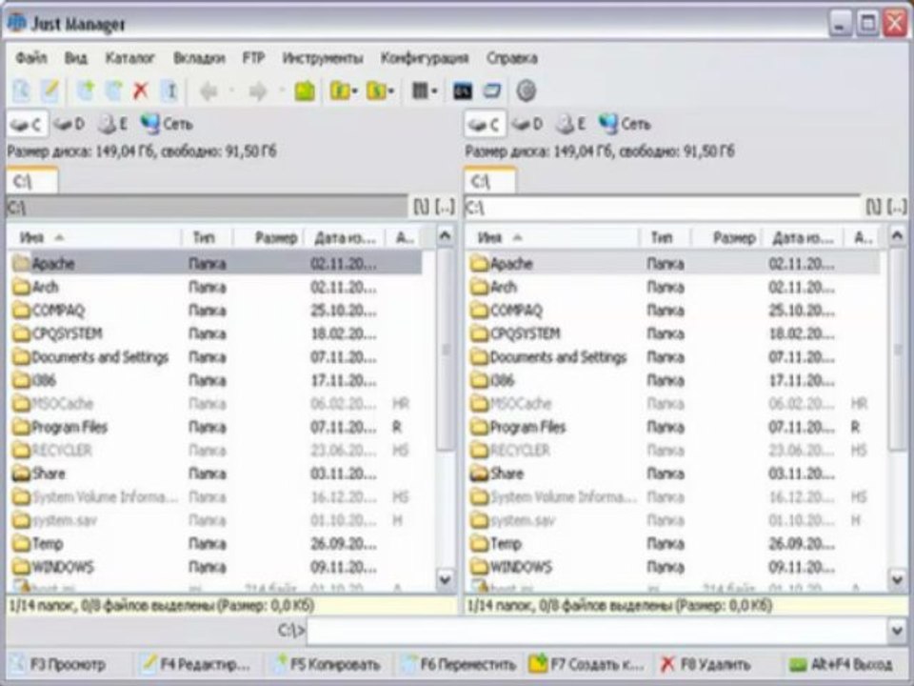This screenshot has height=686, width=914.
Task: Open the Вид menu
Action: pyautogui.click(x=75, y=58)
